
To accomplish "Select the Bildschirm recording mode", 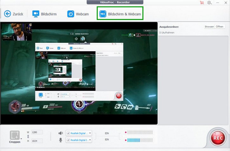I will pos(44,14).
